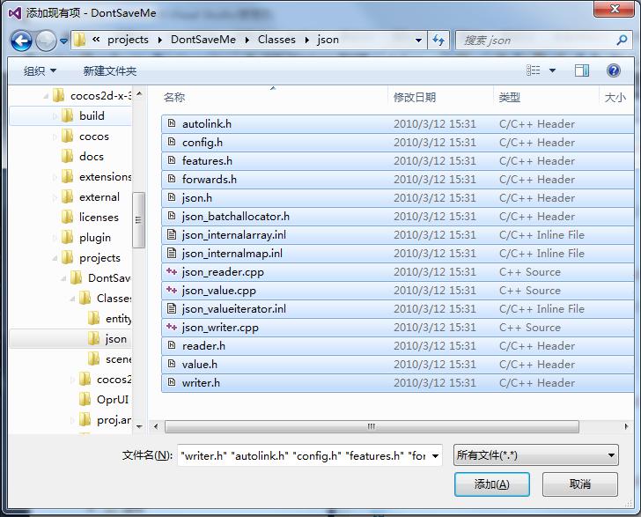Expand the extensions folder tree arrow
Screen dimensions: 641x517
(55, 177)
